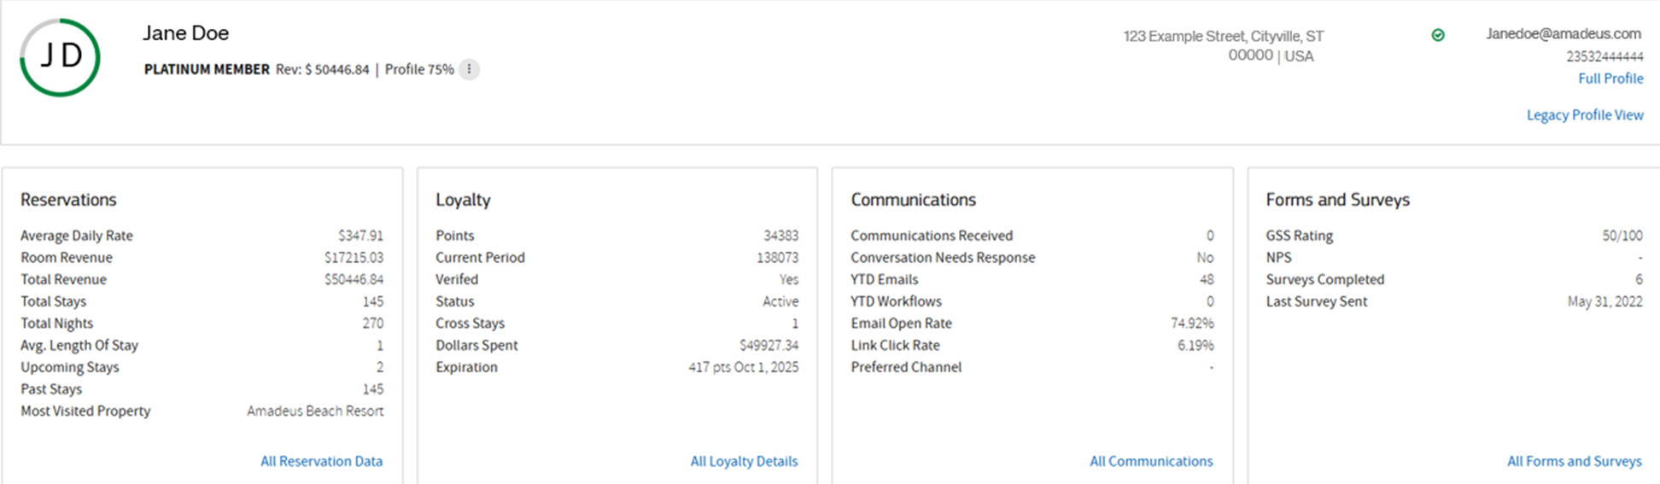Click the Amadeus Beach Resort property value
The image size is (1660, 484).
click(x=315, y=411)
